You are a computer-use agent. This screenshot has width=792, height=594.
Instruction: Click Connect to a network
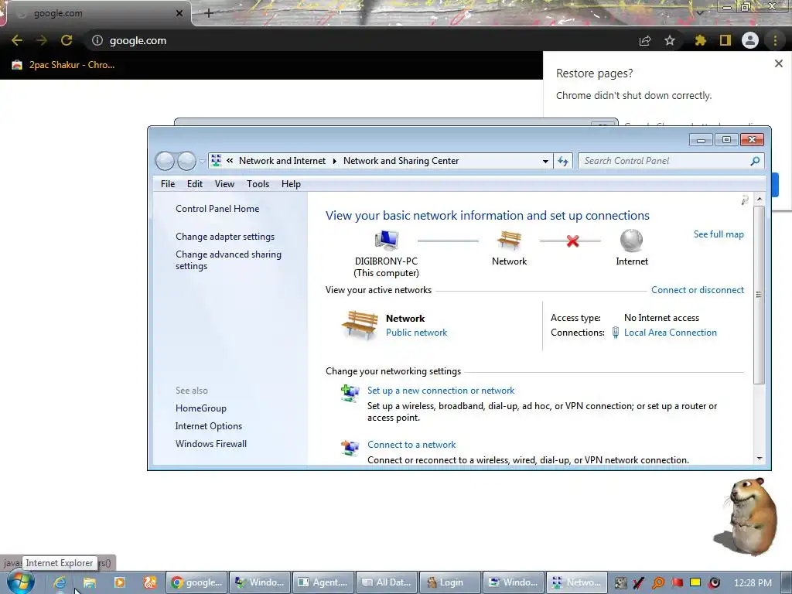click(411, 445)
